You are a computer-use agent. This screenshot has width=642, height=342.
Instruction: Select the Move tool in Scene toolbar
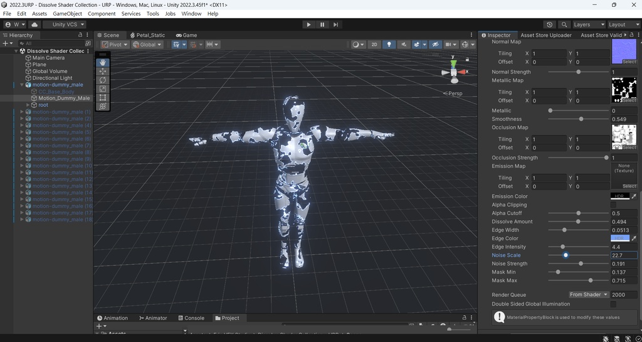point(102,72)
